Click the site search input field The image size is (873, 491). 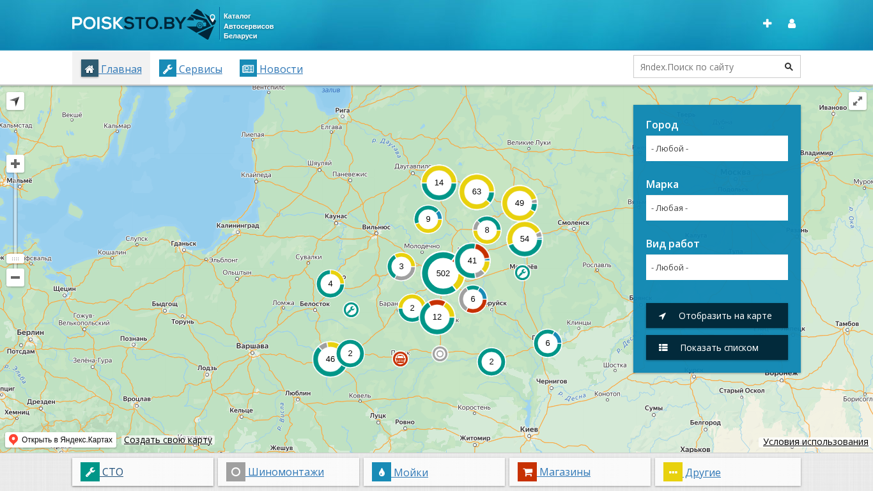point(705,66)
